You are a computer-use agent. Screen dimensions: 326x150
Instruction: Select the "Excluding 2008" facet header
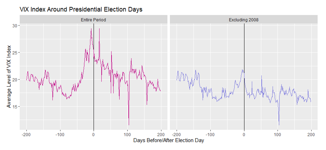point(244,20)
